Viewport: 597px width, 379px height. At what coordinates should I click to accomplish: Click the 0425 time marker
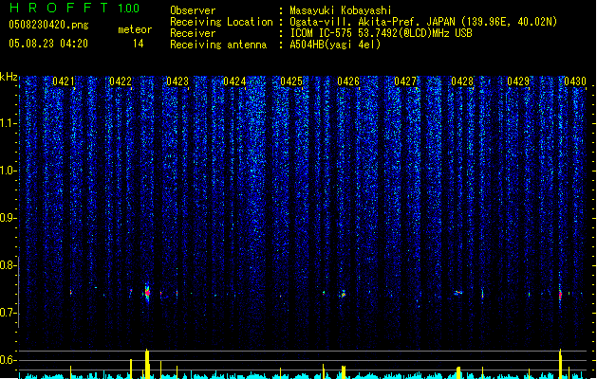pos(291,81)
